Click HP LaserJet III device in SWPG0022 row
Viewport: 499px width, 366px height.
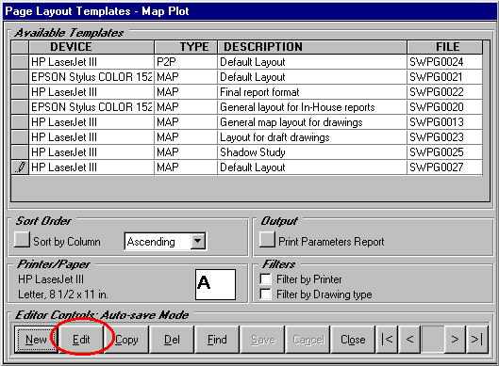pos(91,92)
